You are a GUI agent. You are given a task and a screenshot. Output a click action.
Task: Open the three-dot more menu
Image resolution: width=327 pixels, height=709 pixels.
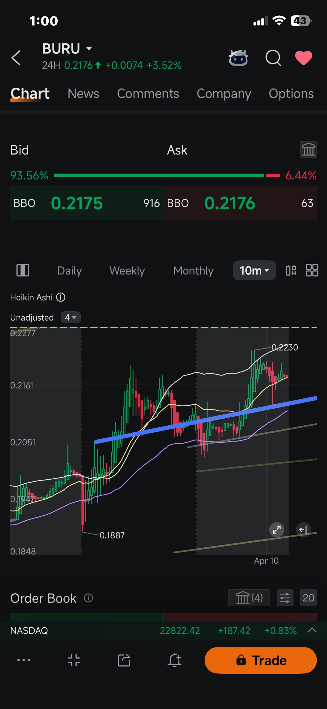coord(23,660)
